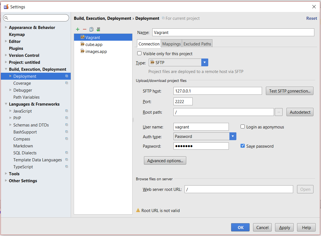Image resolution: width=321 pixels, height=236 pixels.
Task: Expand Version Control section
Action: [6, 55]
